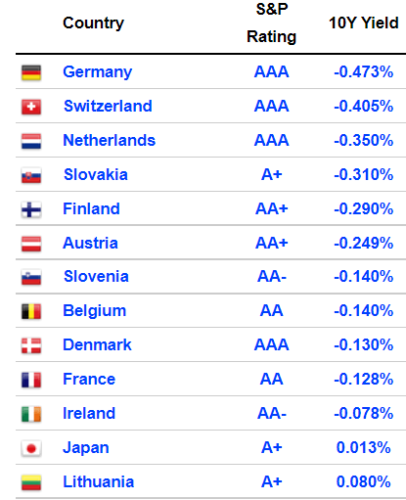Click Switzerland's AAA rating link
The height and width of the screenshot is (500, 406).
click(x=271, y=106)
